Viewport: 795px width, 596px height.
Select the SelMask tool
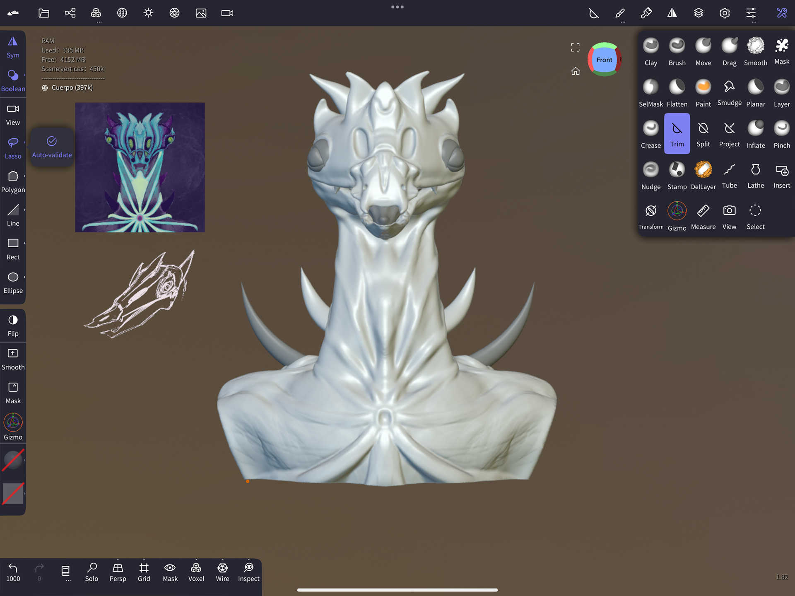coord(650,93)
